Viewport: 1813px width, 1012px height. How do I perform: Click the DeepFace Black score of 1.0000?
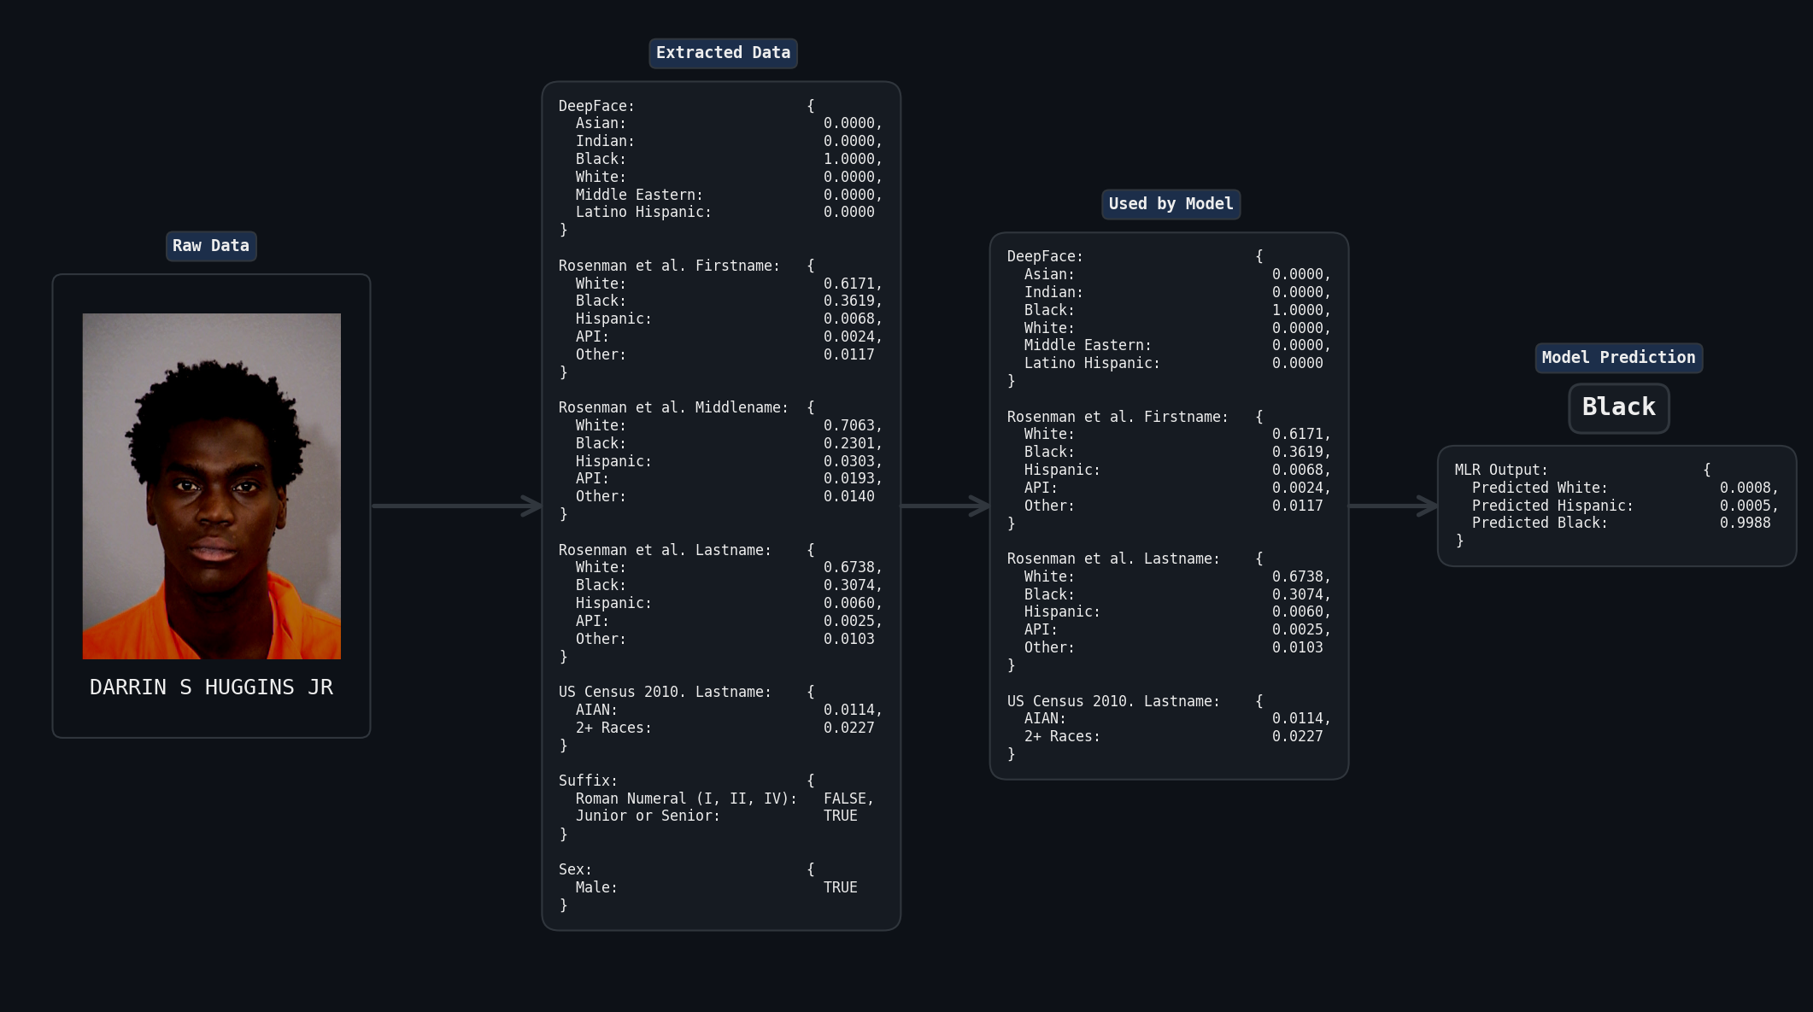point(849,158)
